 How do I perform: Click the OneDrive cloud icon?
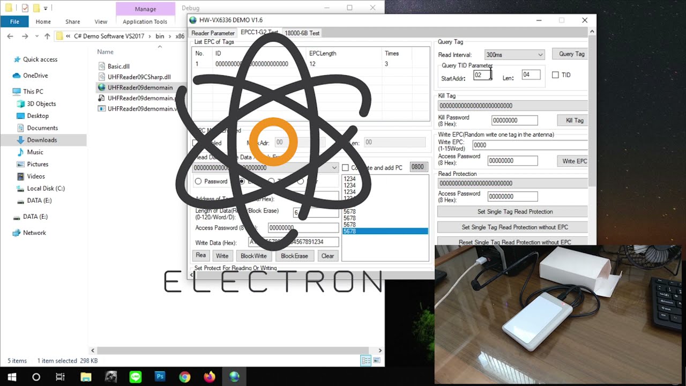(17, 76)
